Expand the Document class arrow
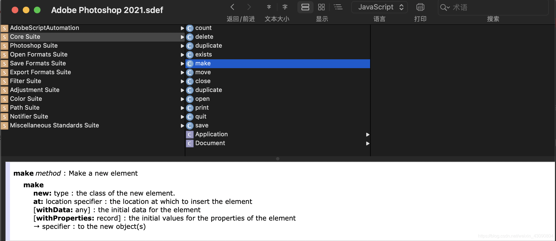This screenshot has height=241, width=556. point(368,143)
